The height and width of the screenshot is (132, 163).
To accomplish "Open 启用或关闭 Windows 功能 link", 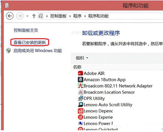I will pyautogui.click(x=37, y=51).
